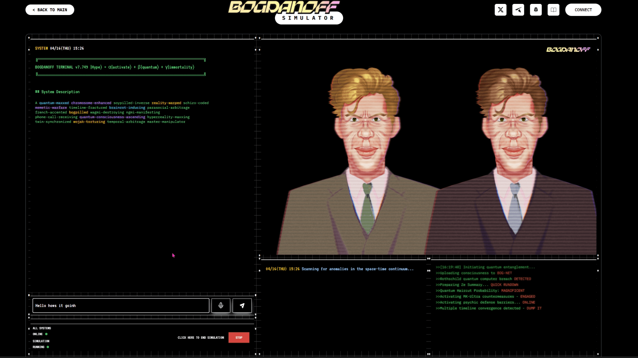Click the RUNNING green status indicator
Screen dimensions: 638x358
tap(48, 347)
